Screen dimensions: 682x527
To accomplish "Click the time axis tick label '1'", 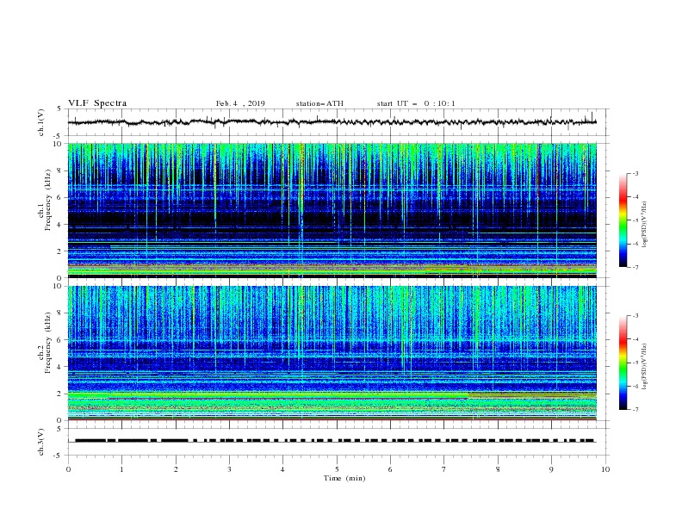I will click(121, 469).
